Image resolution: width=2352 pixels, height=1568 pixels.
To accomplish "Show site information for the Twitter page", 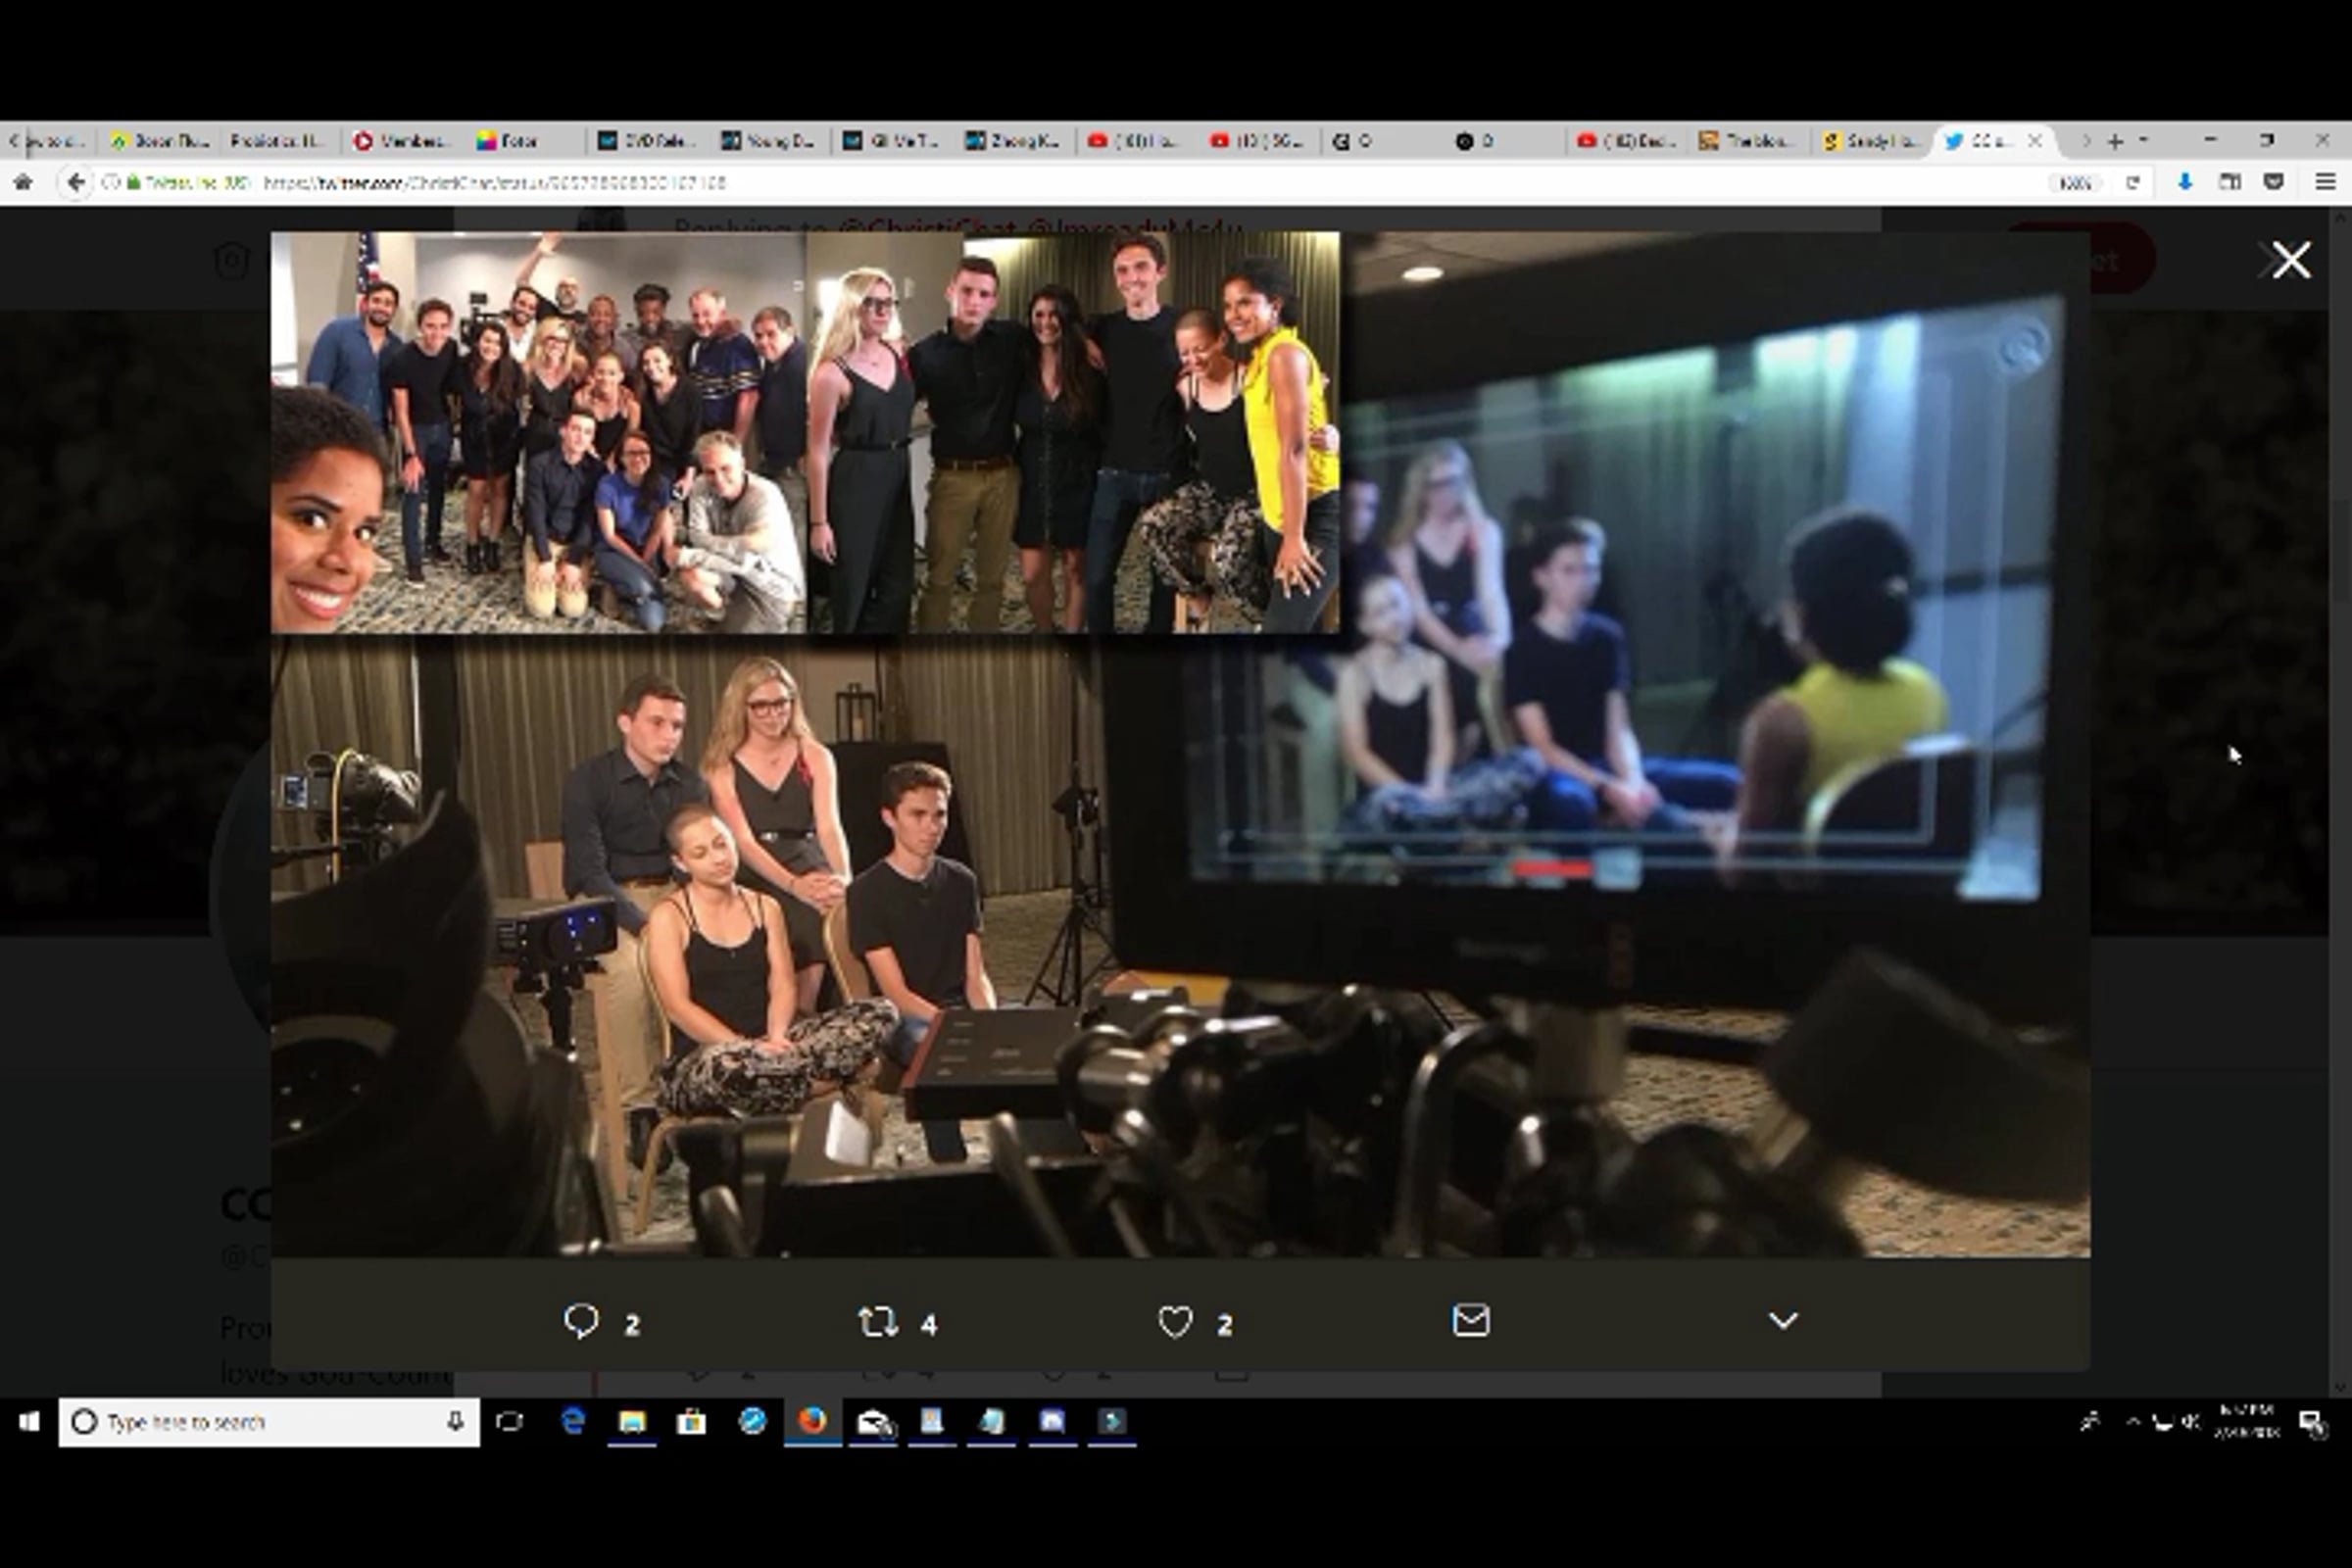I will click(113, 182).
